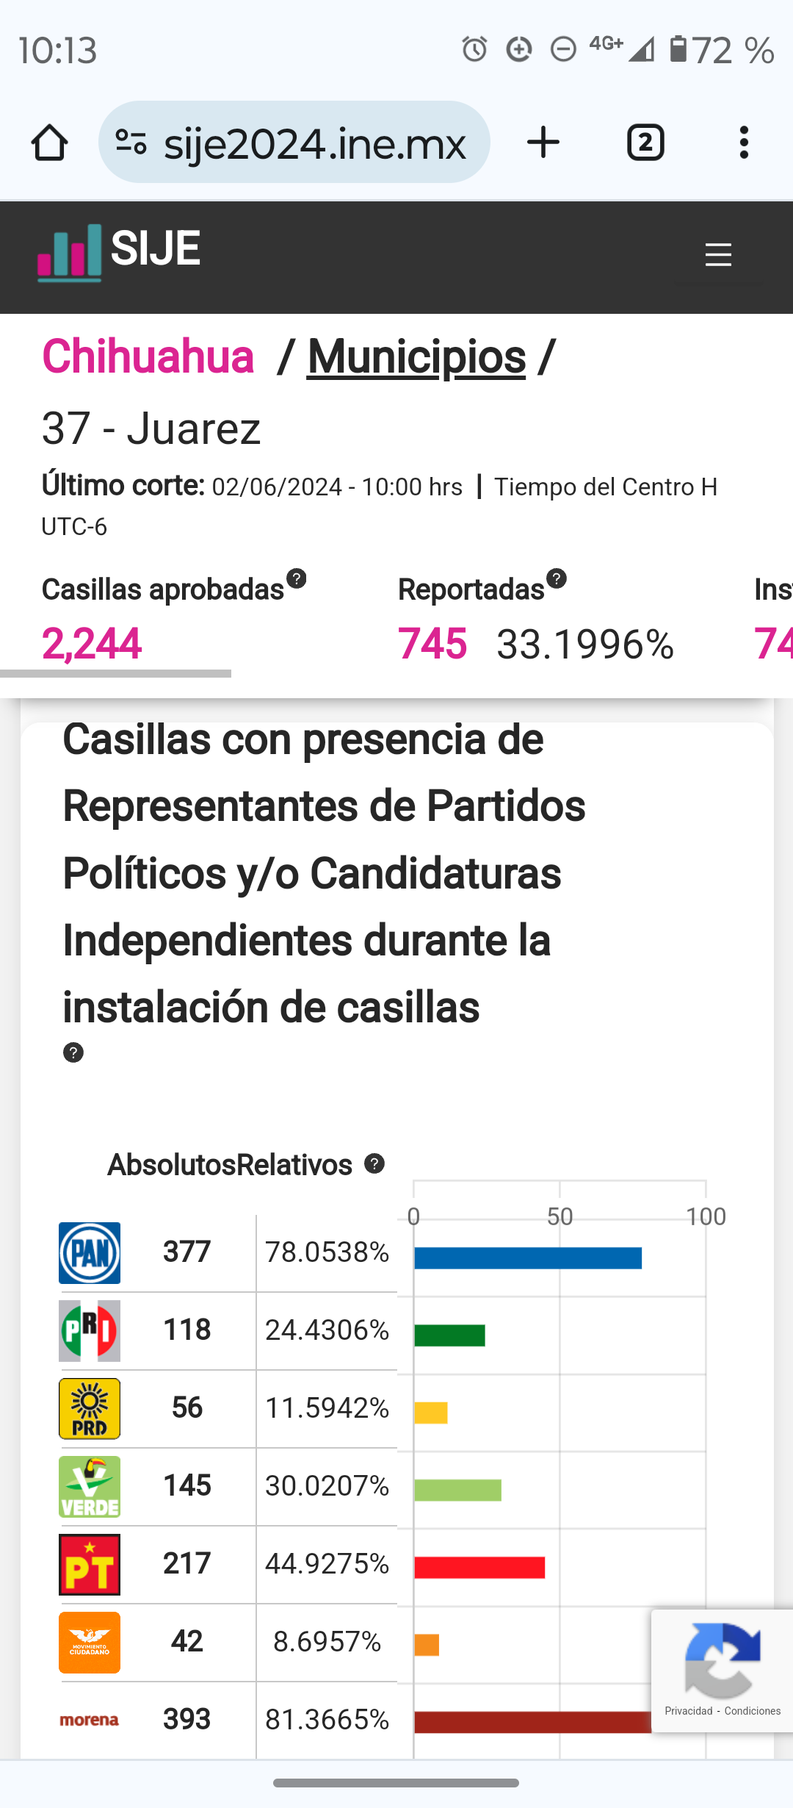Tap the Movimiento Ciudadano party logo
Screen dimensions: 793x1808
90,1643
